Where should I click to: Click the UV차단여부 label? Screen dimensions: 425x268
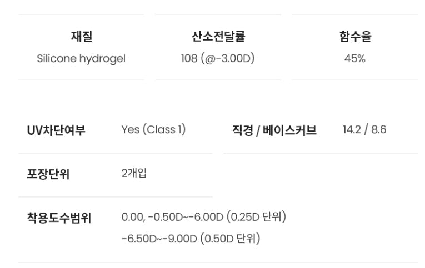coord(56,130)
